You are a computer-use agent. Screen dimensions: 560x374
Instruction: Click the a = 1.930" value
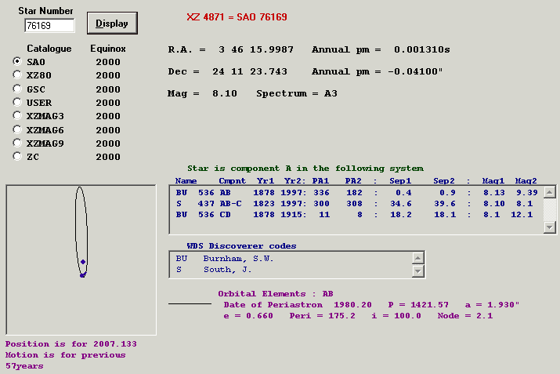pyautogui.click(x=492, y=305)
